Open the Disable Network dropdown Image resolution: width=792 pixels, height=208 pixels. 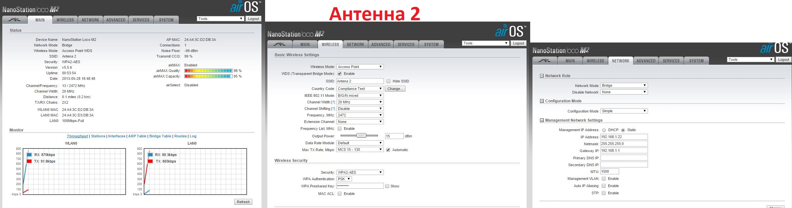click(x=624, y=92)
